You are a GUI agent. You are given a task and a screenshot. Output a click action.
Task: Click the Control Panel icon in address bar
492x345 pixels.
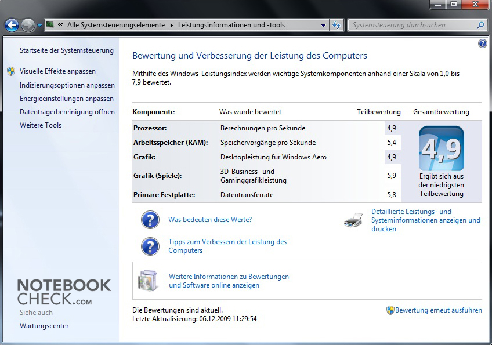50,24
